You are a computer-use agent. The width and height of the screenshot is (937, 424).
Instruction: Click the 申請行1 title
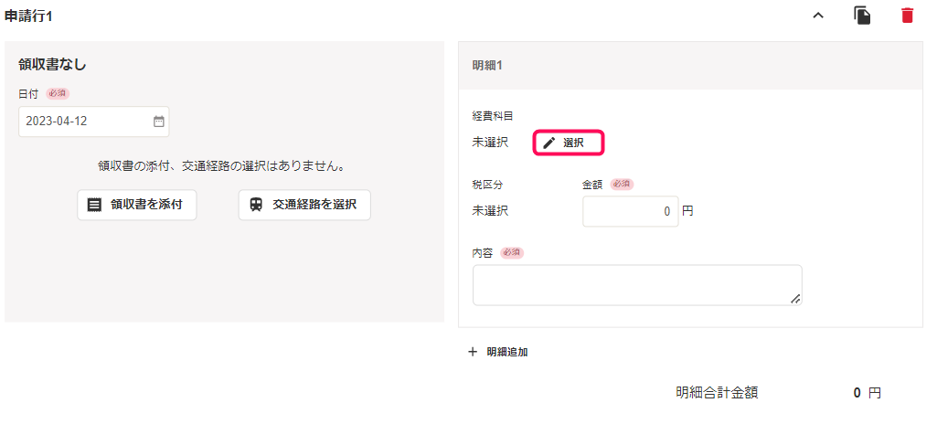tap(28, 16)
